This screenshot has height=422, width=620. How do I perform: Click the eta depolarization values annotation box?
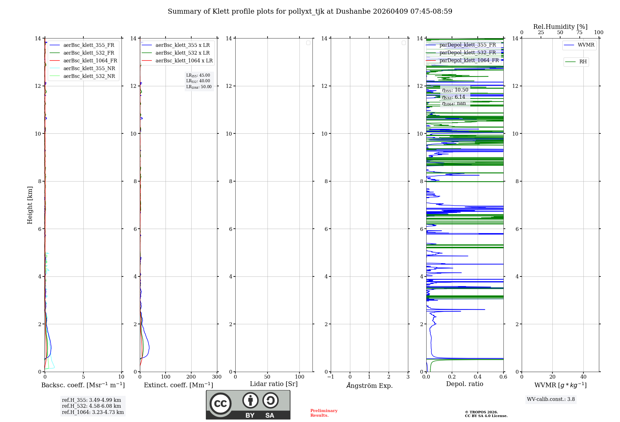tap(455, 97)
